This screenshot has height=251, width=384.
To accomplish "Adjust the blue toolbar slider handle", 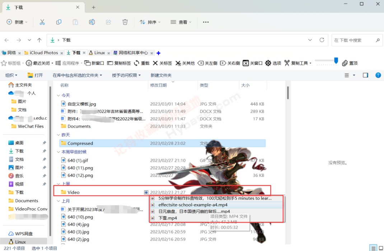I will [x=336, y=61].
